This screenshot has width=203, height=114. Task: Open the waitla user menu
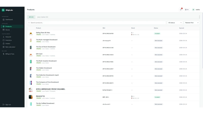point(196,10)
